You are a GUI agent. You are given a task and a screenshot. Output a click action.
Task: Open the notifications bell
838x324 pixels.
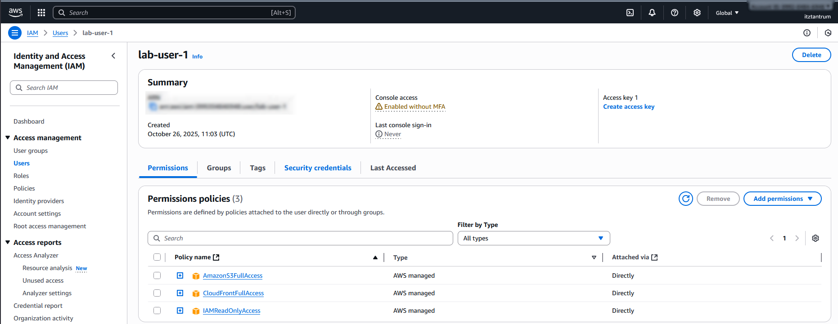pyautogui.click(x=652, y=13)
